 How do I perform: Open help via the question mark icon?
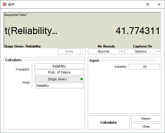point(148,4)
